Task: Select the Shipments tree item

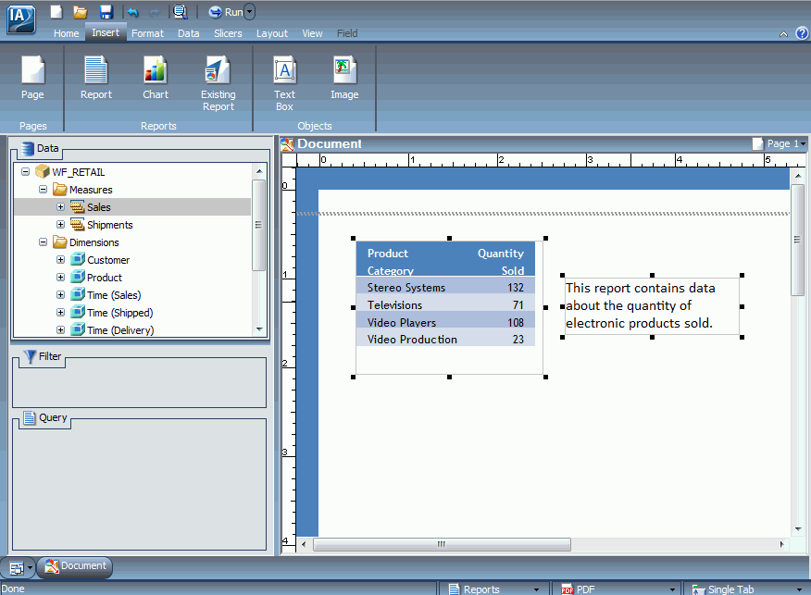Action: (x=109, y=225)
